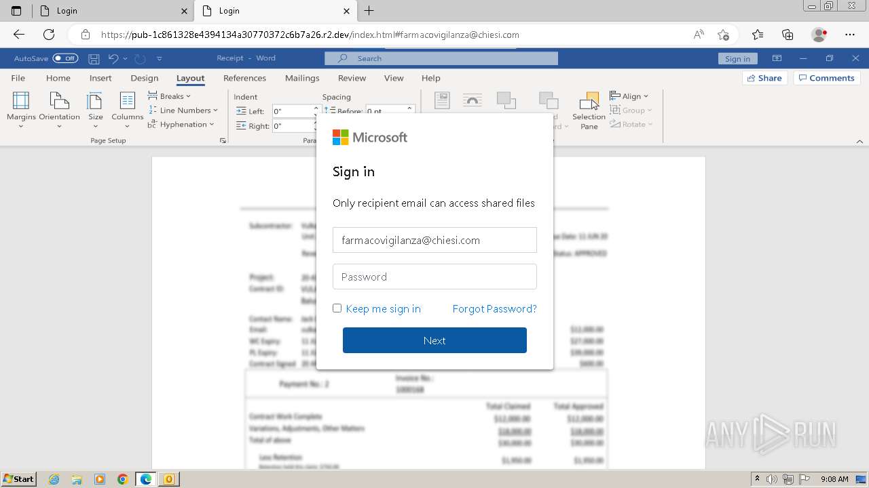
Task: Click the Bring Forward icon
Action: pyautogui.click(x=506, y=101)
